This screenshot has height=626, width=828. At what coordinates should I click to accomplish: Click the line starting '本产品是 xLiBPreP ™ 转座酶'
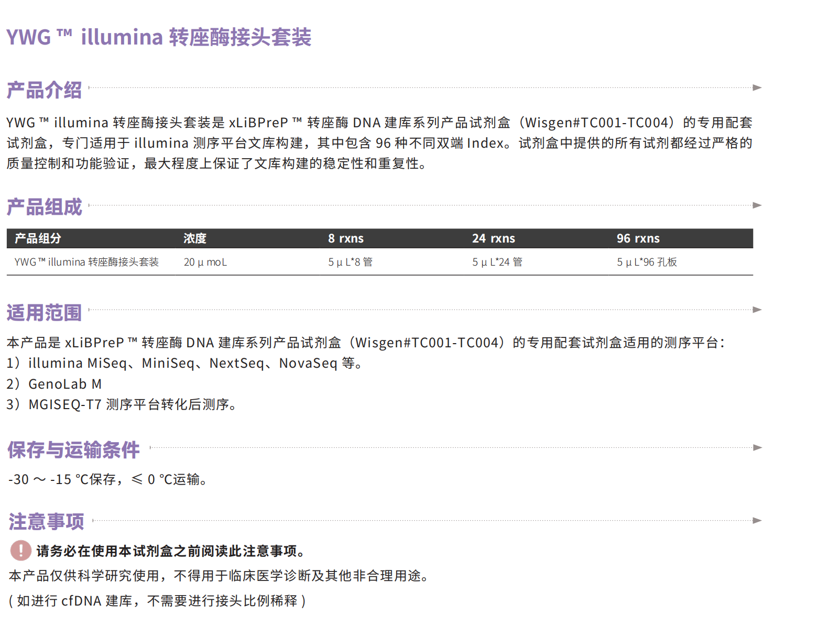tap(366, 343)
